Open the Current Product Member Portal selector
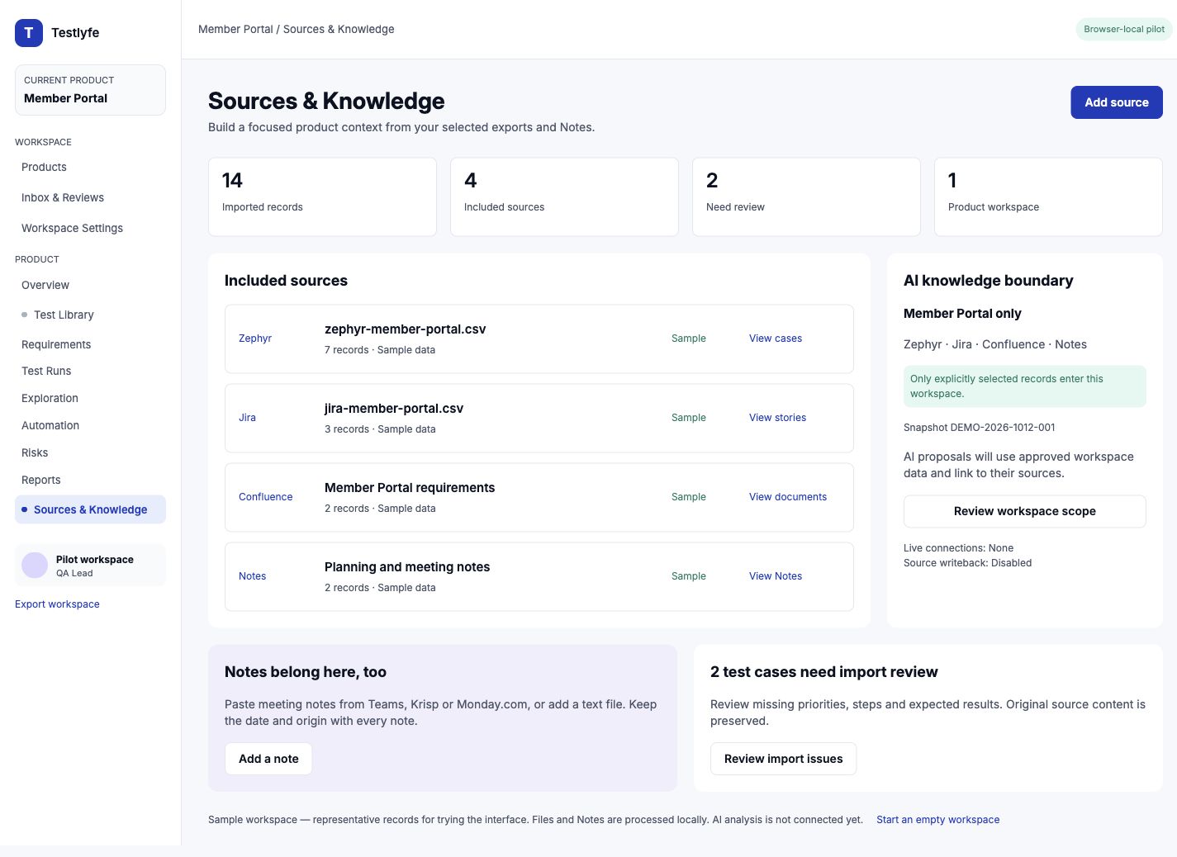The image size is (1177, 857). (x=90, y=90)
